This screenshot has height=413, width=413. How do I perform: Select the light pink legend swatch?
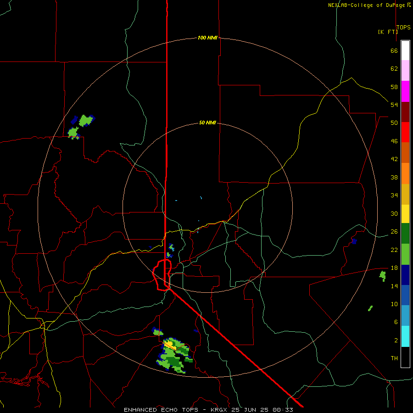(x=405, y=70)
